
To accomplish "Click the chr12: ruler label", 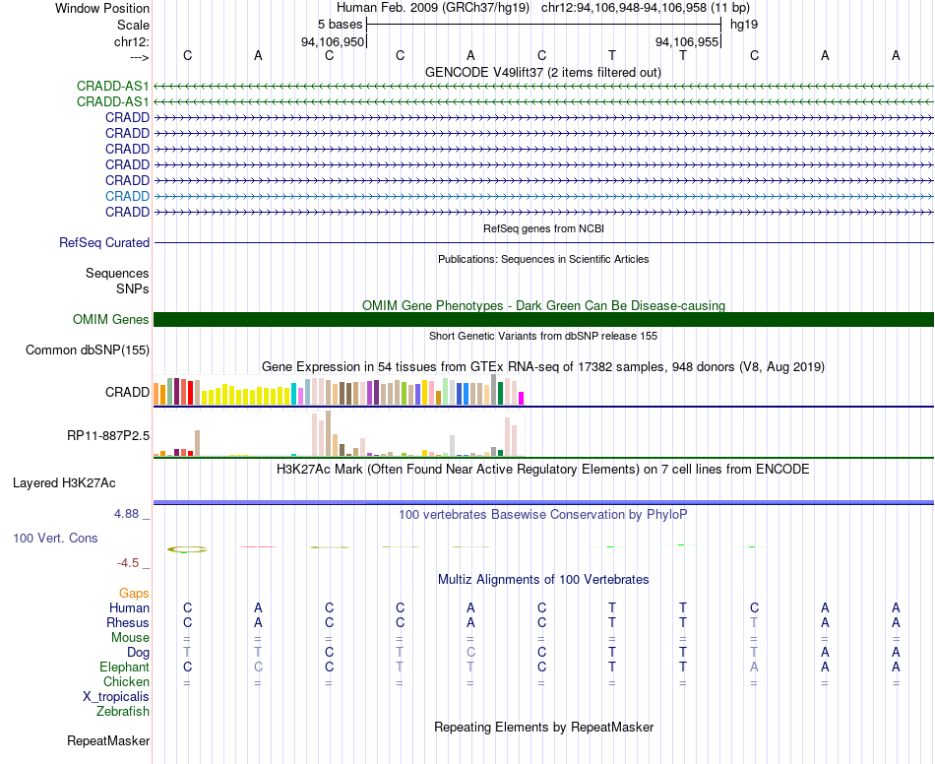I will click(132, 41).
